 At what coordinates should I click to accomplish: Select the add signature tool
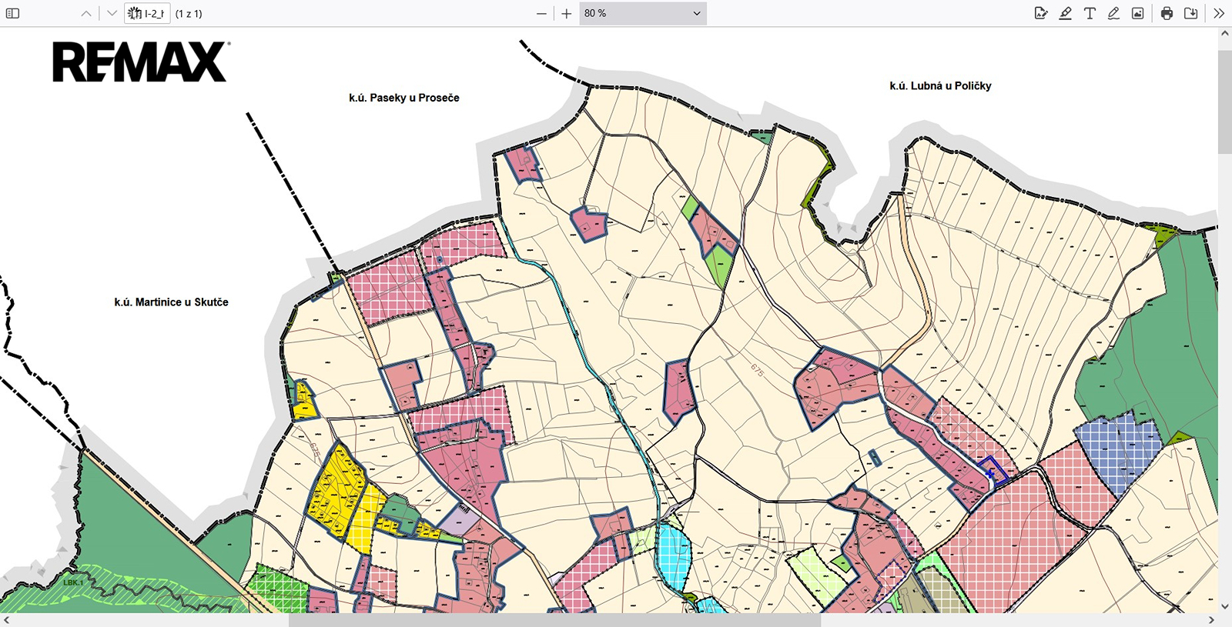[1041, 13]
